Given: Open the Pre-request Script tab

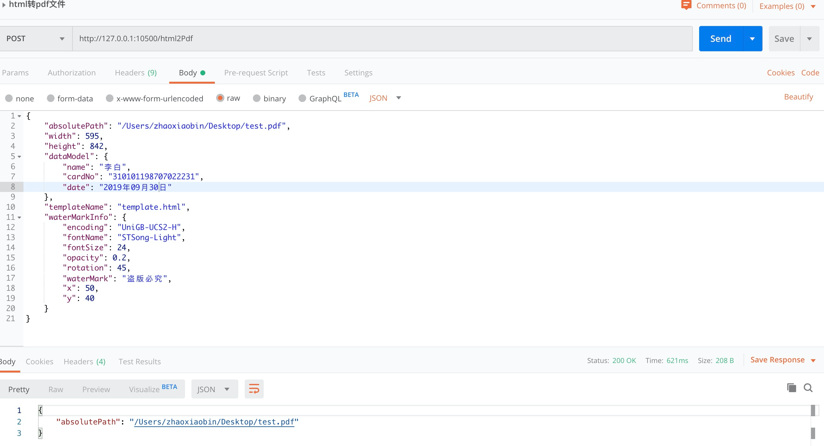Looking at the screenshot, I should point(256,73).
